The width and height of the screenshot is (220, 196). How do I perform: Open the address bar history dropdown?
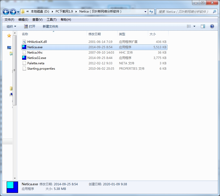[x=145, y=12]
